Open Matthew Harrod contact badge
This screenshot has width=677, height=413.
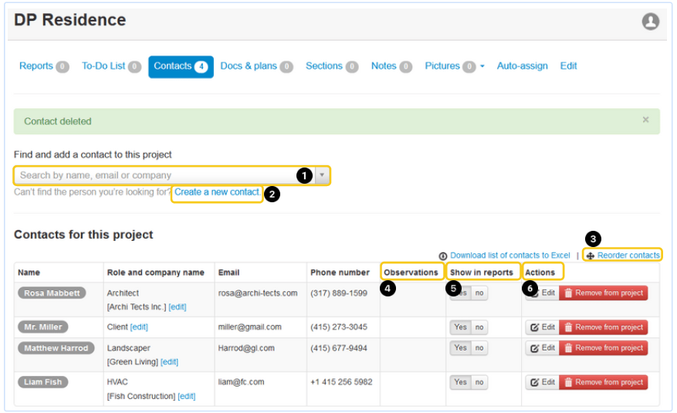(56, 348)
